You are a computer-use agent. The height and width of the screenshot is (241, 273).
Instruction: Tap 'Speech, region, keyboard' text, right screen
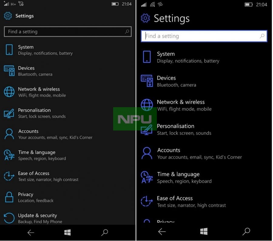point(184,181)
